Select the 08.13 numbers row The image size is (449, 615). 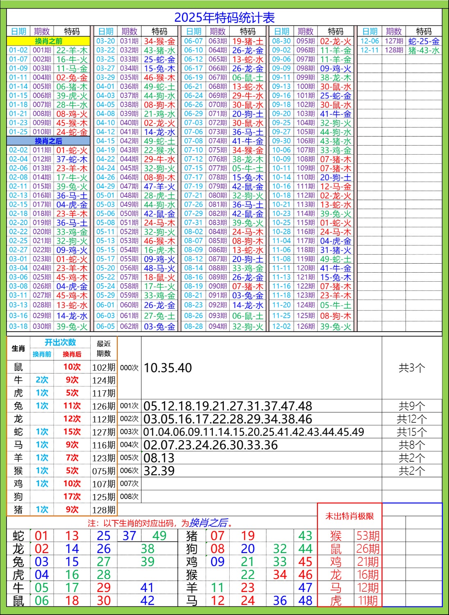pyautogui.click(x=159, y=458)
